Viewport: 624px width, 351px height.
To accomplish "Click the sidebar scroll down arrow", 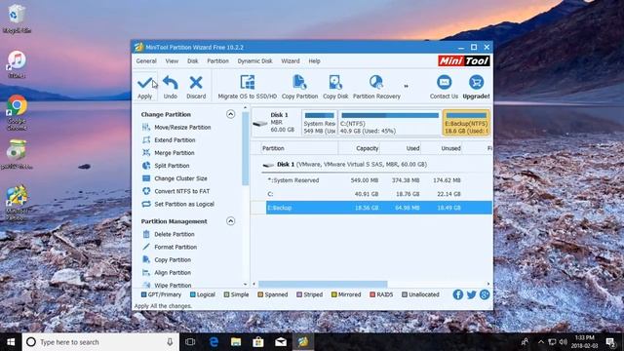I will pyautogui.click(x=245, y=284).
